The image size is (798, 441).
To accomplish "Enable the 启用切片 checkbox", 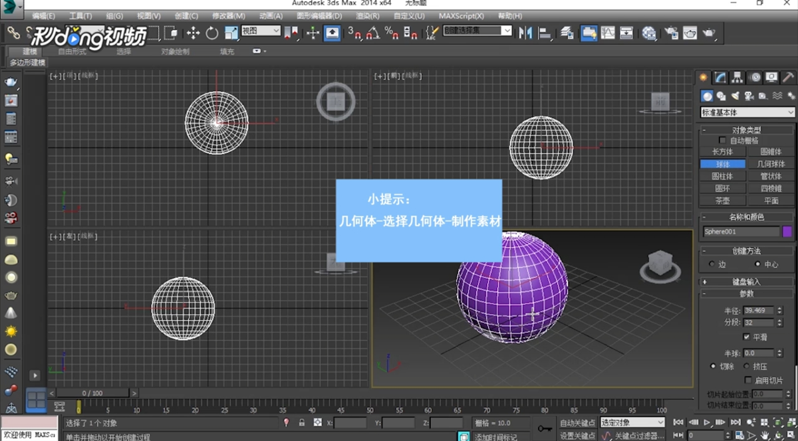I will pos(748,381).
